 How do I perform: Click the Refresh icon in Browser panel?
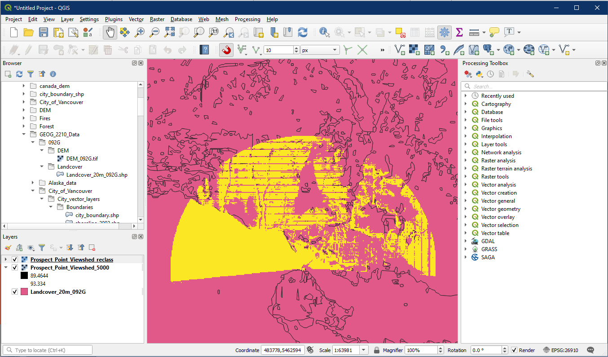pos(19,74)
